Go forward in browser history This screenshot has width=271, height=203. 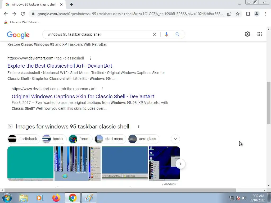[14, 14]
